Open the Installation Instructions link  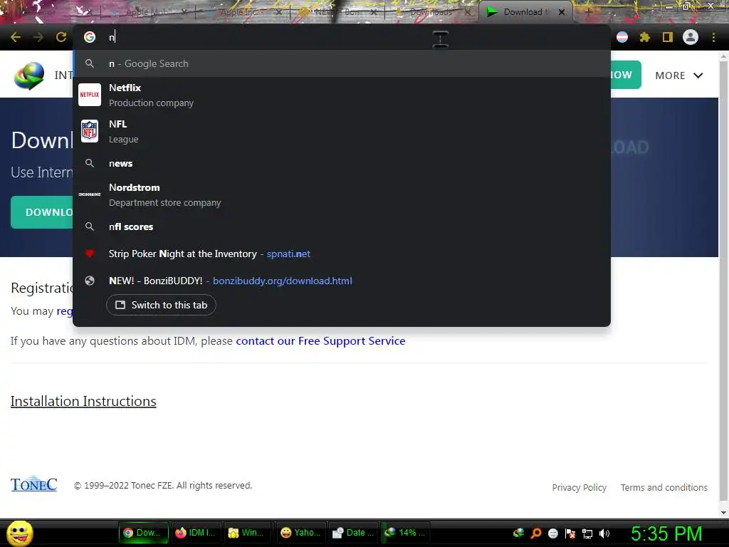83,401
